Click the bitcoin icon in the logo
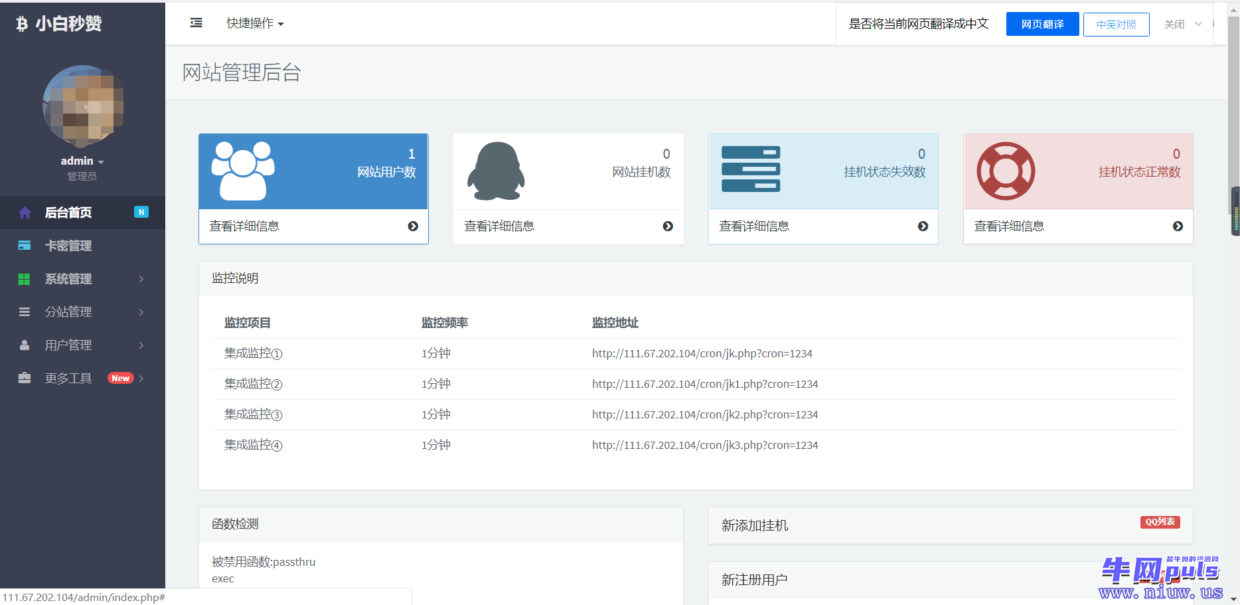 pyautogui.click(x=22, y=24)
